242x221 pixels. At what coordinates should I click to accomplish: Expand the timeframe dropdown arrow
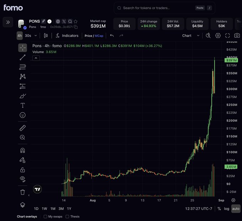point(36,36)
